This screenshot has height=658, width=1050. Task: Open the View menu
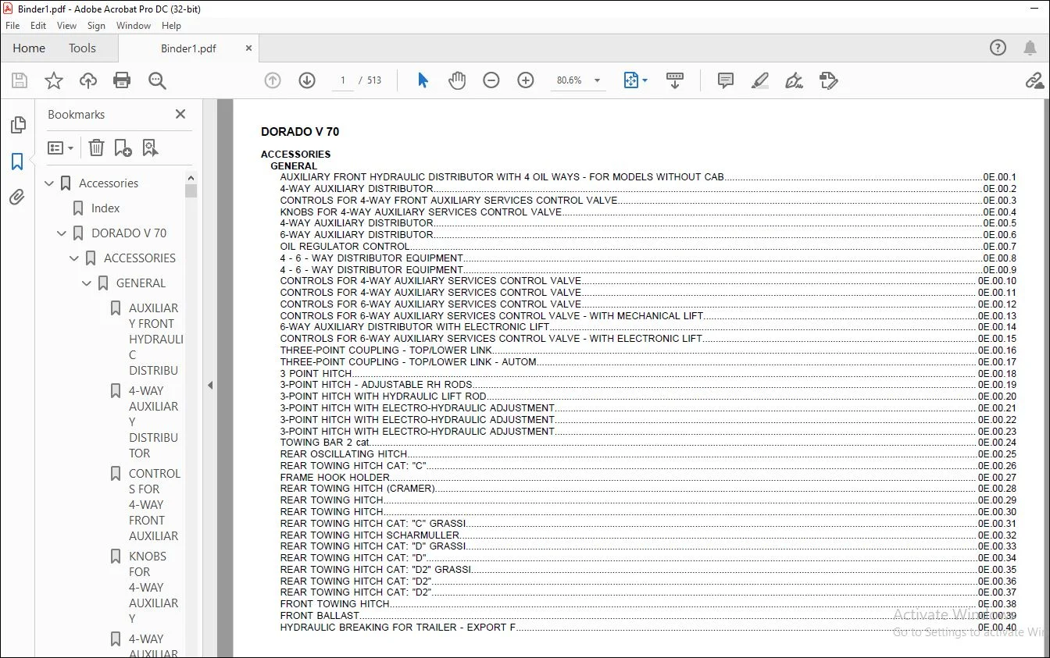67,26
